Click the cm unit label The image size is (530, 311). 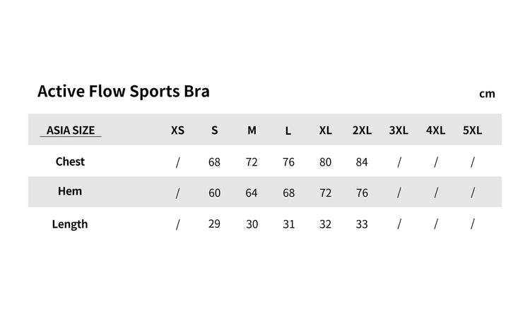[487, 94]
